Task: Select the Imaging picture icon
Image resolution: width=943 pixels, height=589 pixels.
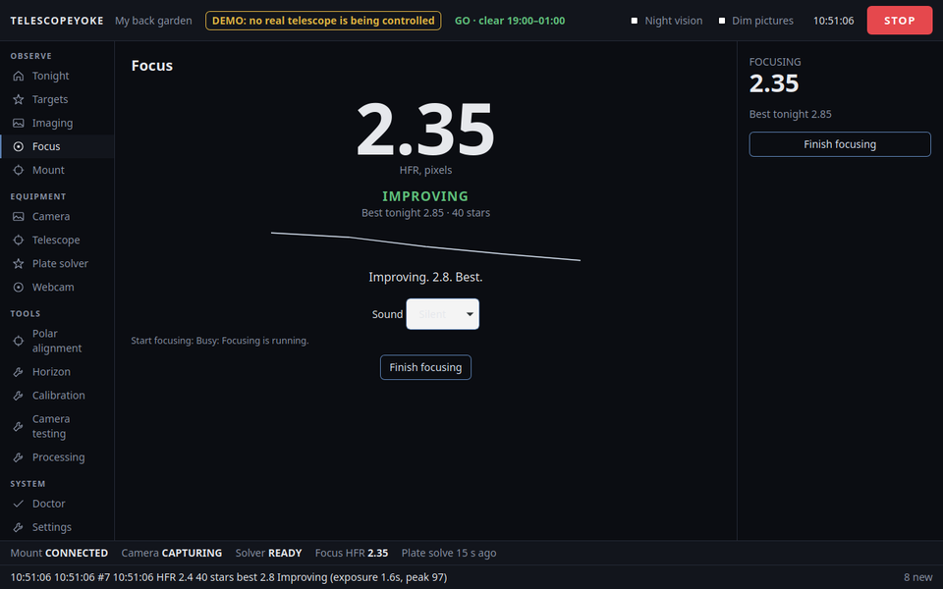Action: coord(19,123)
